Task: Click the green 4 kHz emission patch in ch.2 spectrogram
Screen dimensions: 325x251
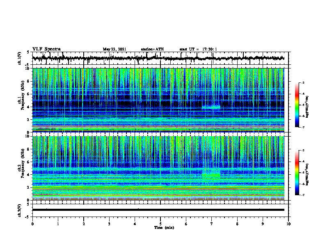Action: point(211,176)
